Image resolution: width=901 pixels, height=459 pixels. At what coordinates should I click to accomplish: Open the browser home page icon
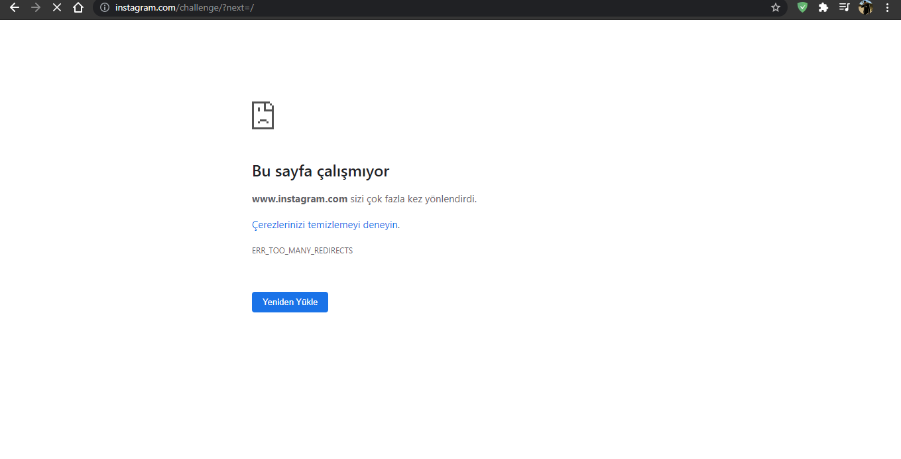[x=78, y=8]
